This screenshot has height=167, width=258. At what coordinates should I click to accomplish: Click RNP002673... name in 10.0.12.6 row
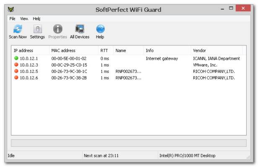pyautogui.click(x=128, y=78)
